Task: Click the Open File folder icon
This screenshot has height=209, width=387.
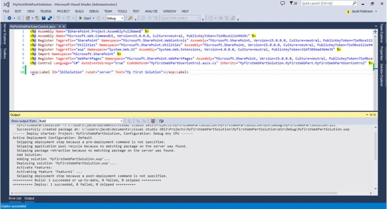Action: click(37, 18)
